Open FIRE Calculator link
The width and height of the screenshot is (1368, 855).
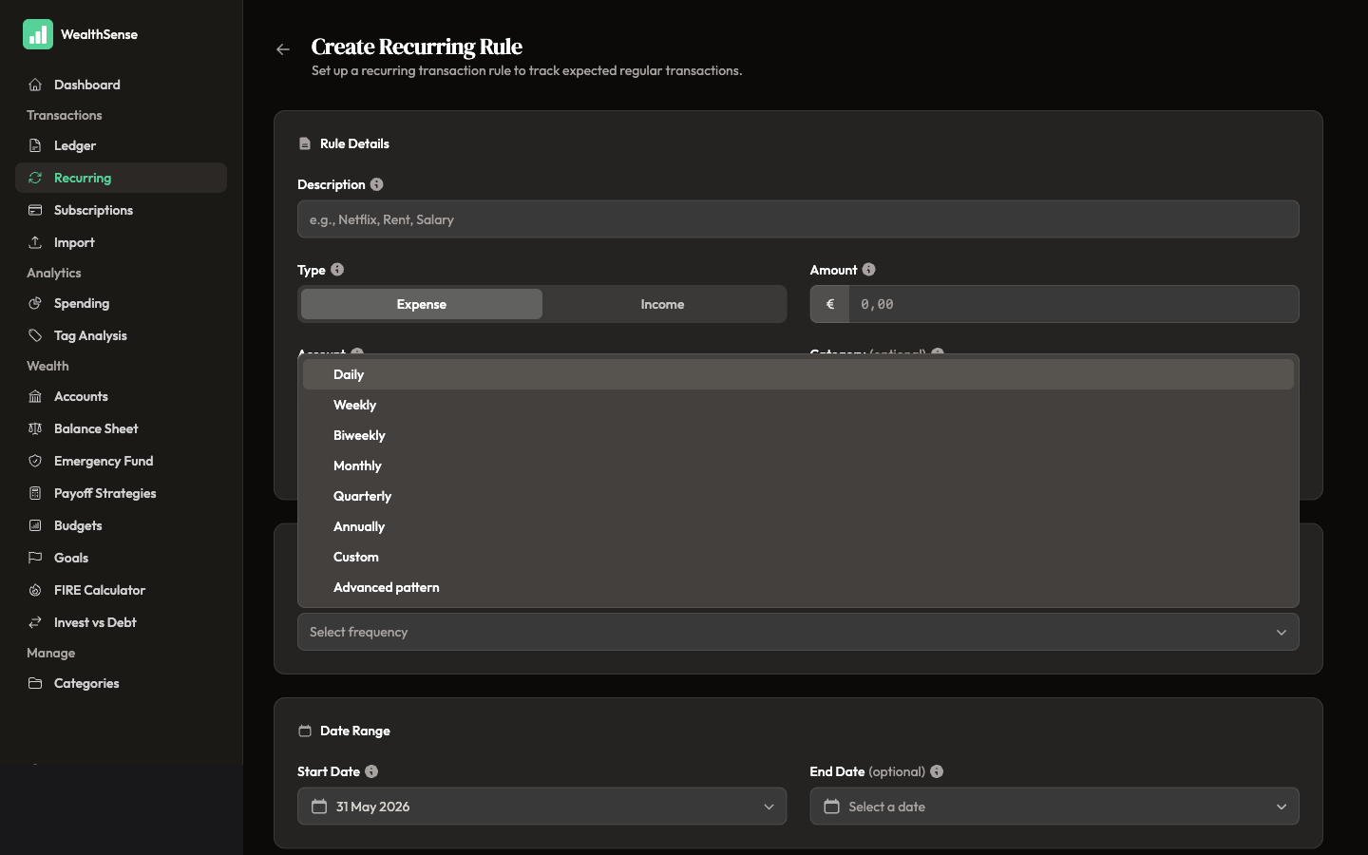click(x=121, y=590)
